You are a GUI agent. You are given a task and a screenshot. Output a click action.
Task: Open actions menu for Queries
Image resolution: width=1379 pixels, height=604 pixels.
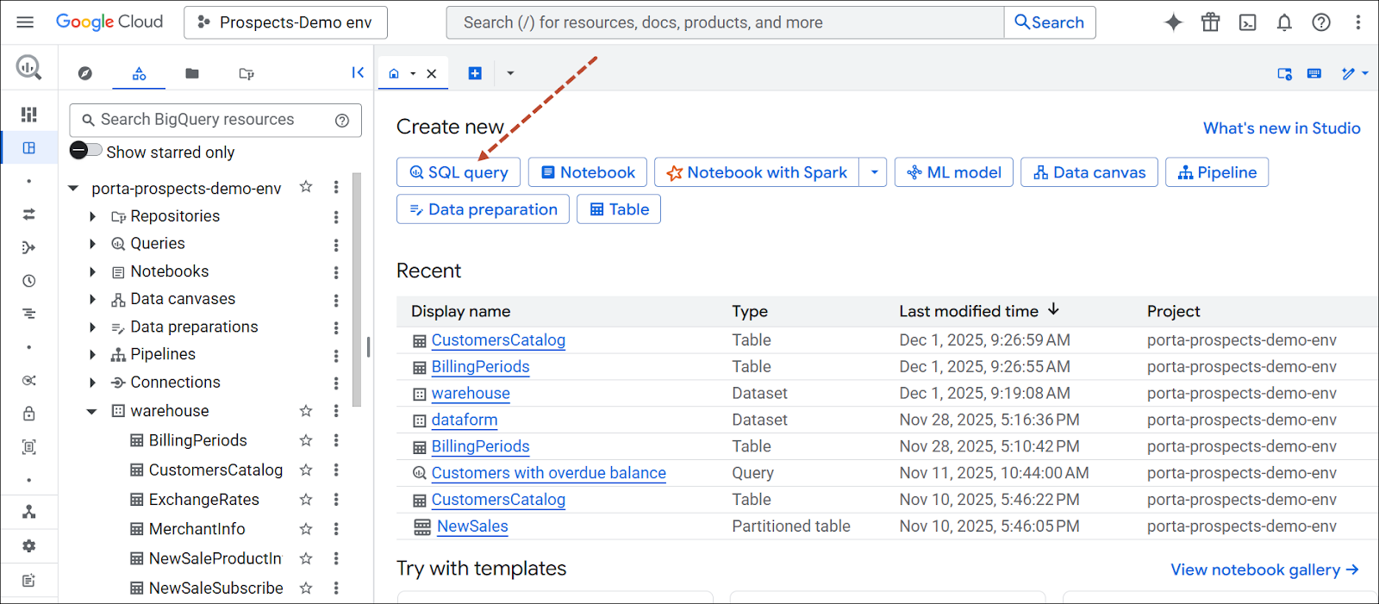coord(336,244)
